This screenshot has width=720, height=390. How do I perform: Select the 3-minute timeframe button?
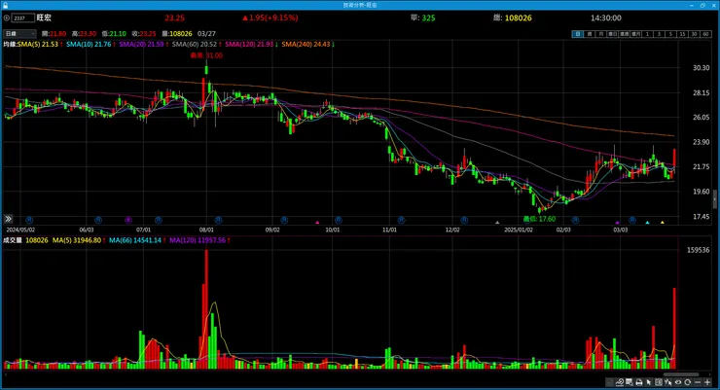pyautogui.click(x=659, y=34)
